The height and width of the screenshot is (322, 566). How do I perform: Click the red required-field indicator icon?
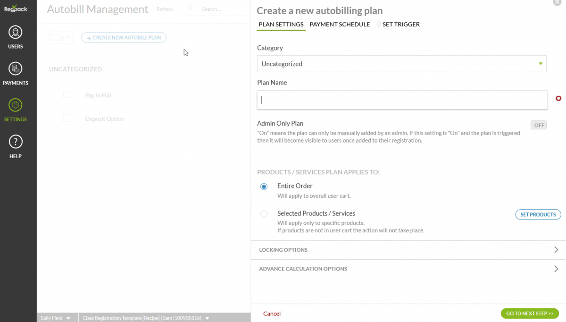tap(558, 98)
